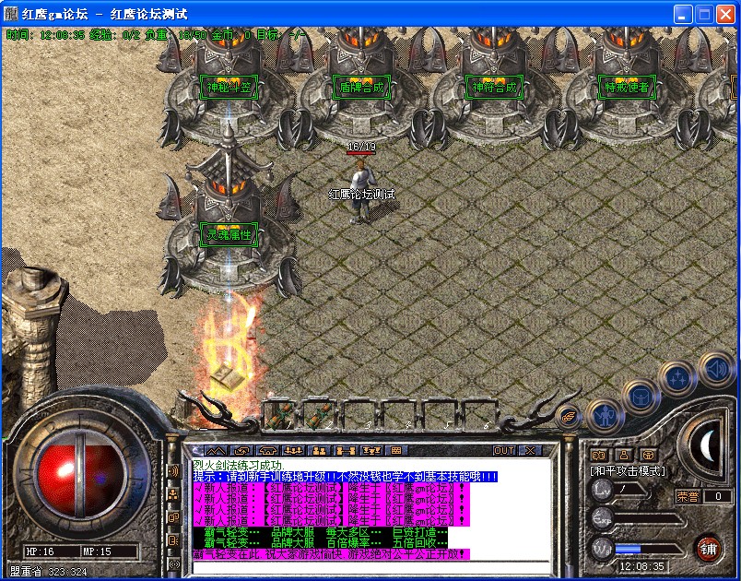Click the chat text input field
The width and height of the screenshot is (741, 581).
coord(371,568)
